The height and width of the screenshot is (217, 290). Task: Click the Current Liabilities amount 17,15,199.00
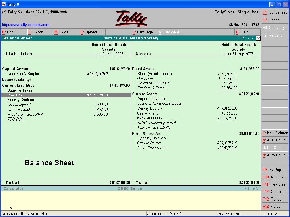click(x=120, y=86)
